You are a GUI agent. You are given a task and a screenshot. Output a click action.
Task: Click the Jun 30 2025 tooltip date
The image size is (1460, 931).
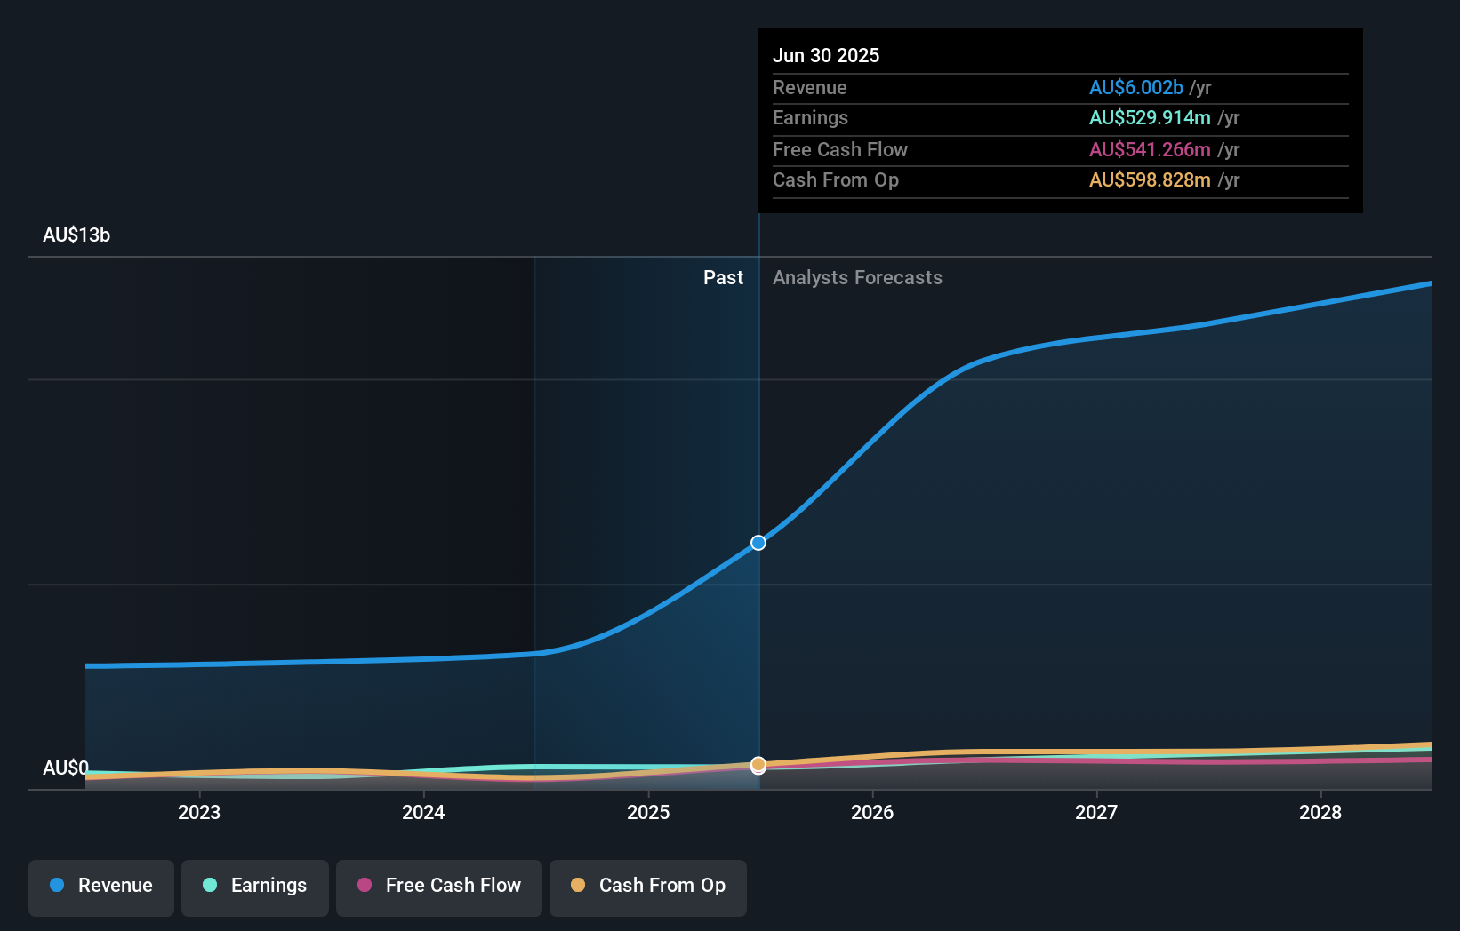[826, 56]
